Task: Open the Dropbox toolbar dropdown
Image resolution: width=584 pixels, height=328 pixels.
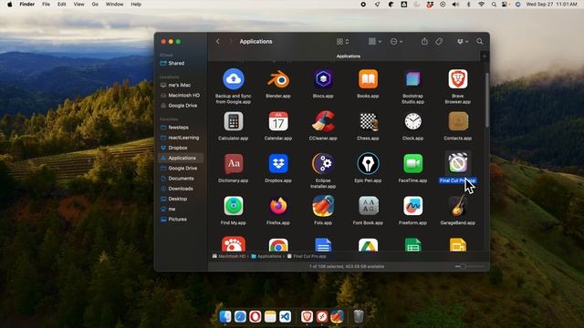Action: point(463,41)
